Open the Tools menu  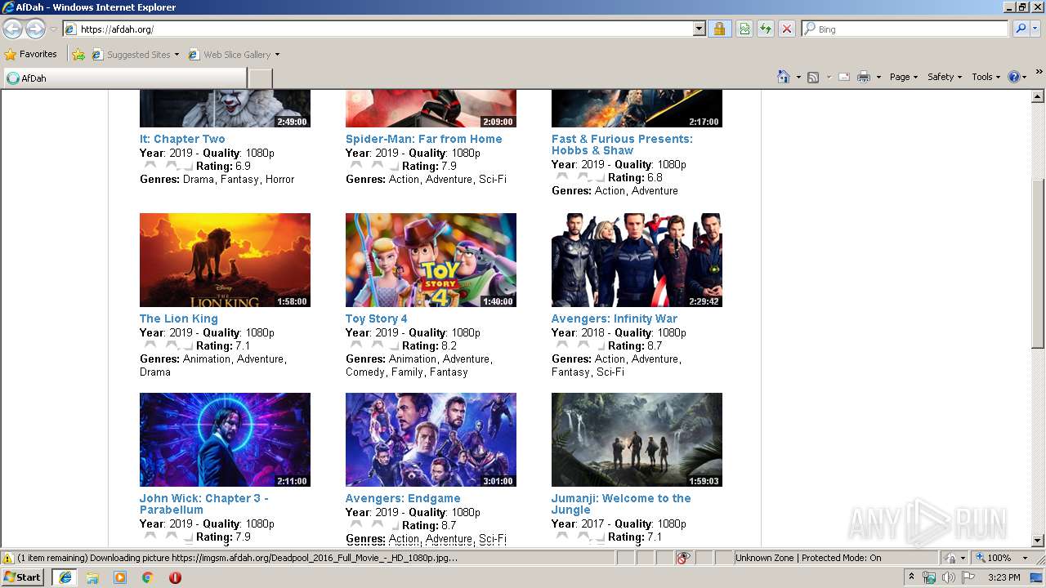point(986,77)
